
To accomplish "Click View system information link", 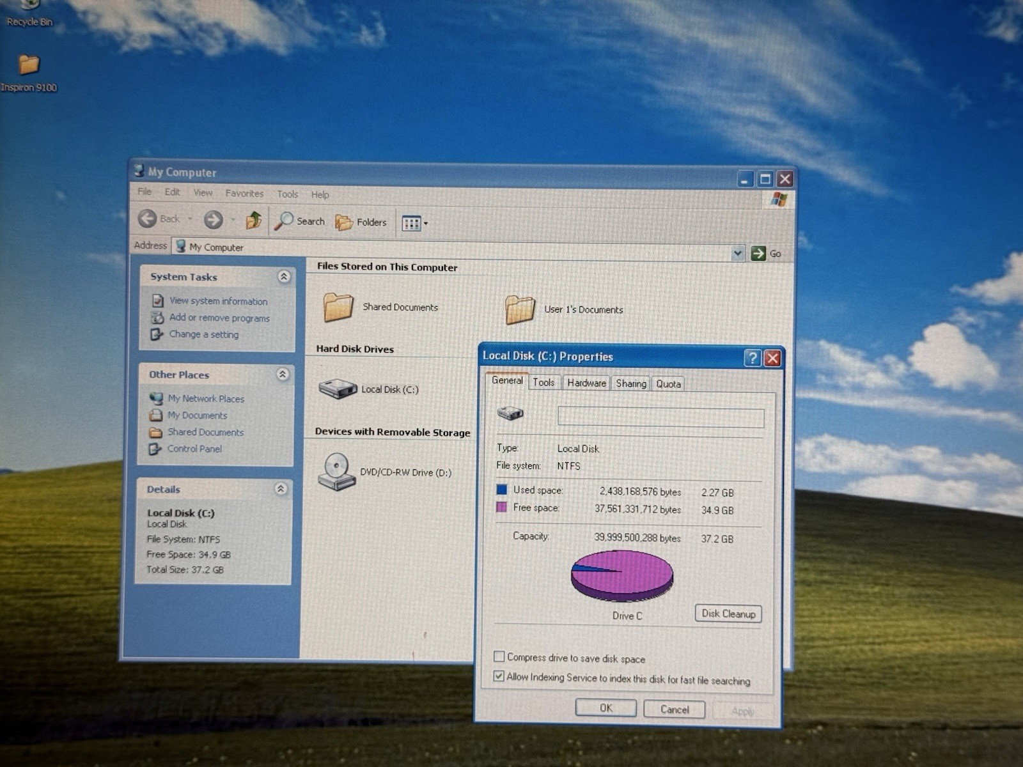I will [x=218, y=300].
